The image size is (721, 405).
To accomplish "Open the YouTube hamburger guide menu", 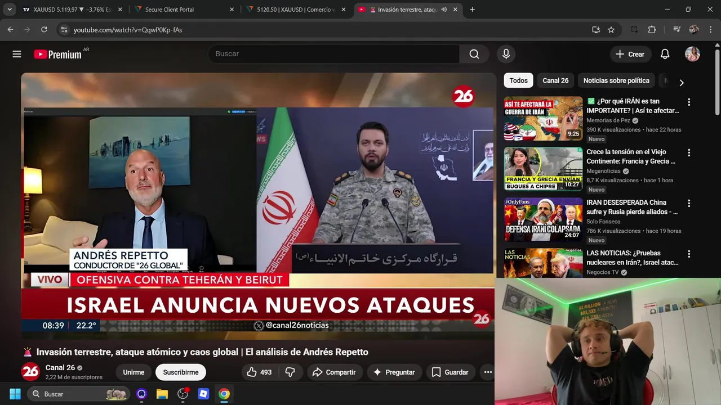I will tap(17, 54).
